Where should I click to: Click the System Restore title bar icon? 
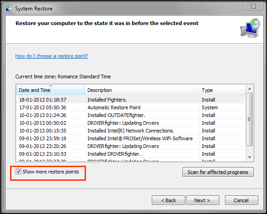[x=9, y=8]
